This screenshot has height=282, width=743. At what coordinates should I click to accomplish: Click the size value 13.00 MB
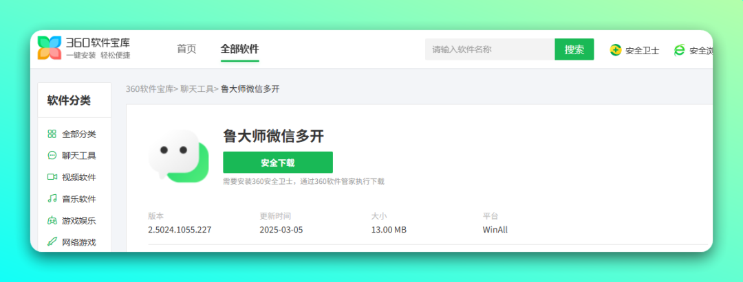389,230
